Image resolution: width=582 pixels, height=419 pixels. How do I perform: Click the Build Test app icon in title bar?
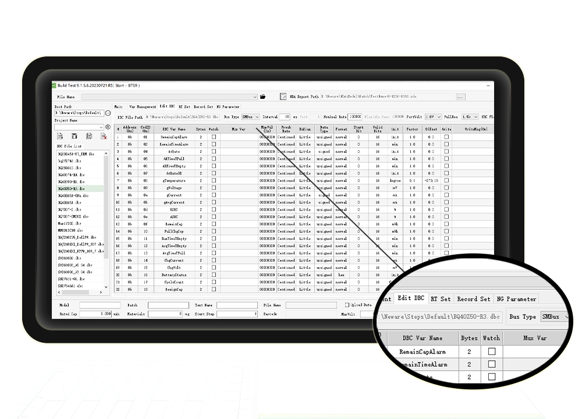pos(54,86)
